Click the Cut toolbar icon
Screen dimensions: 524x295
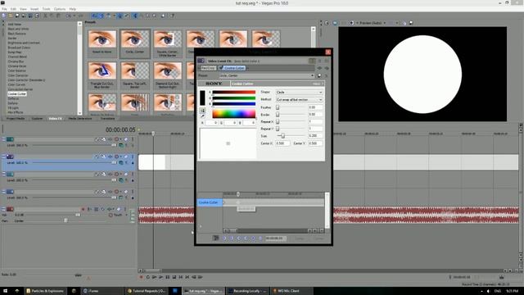(x=46, y=16)
